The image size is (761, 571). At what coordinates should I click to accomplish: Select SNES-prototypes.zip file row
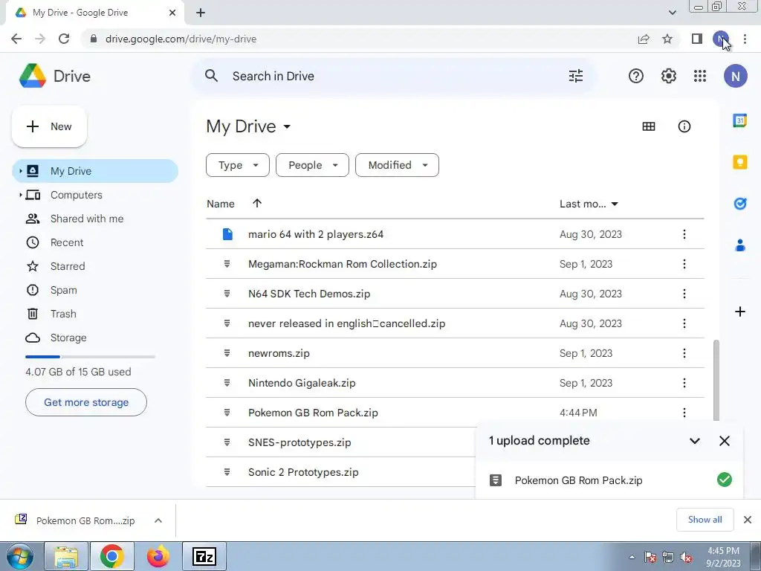point(341,442)
